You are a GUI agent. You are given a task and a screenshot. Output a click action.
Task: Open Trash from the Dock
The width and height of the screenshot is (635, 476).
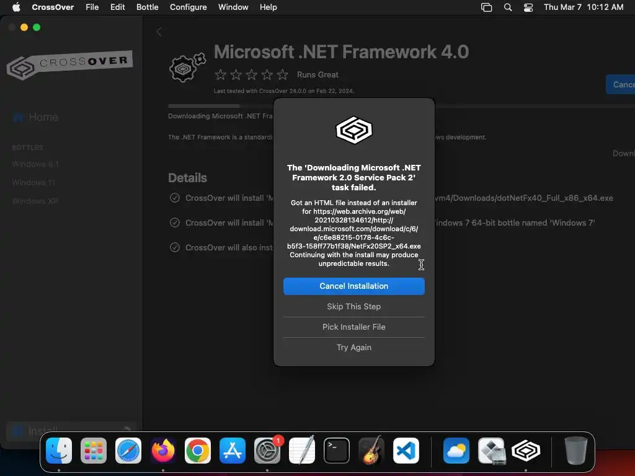tap(575, 451)
